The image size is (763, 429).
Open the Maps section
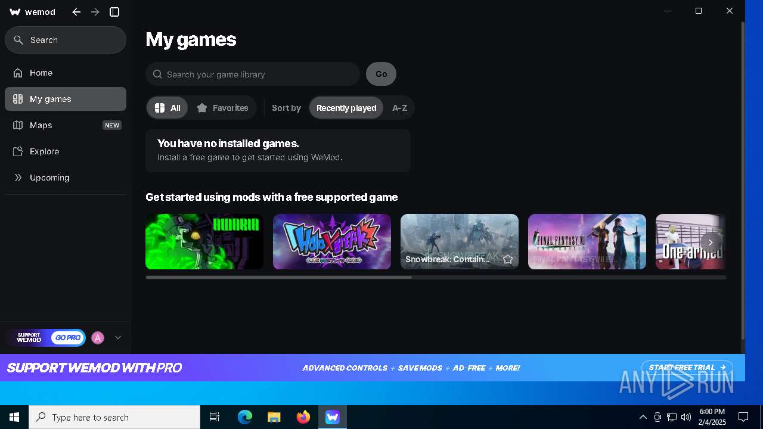(66, 125)
